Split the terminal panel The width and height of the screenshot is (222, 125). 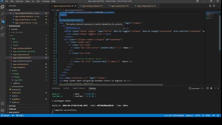[207, 88]
